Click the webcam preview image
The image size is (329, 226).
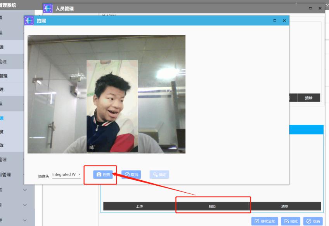pyautogui.click(x=106, y=94)
